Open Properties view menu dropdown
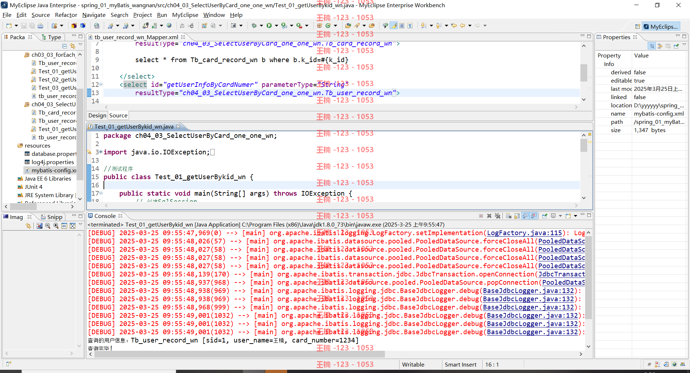This screenshot has width=690, height=373. coord(684,45)
